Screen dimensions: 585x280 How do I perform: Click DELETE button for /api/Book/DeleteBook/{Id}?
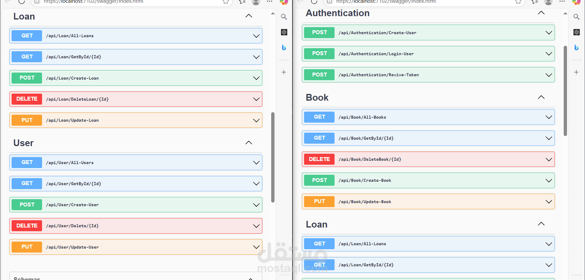(x=319, y=159)
